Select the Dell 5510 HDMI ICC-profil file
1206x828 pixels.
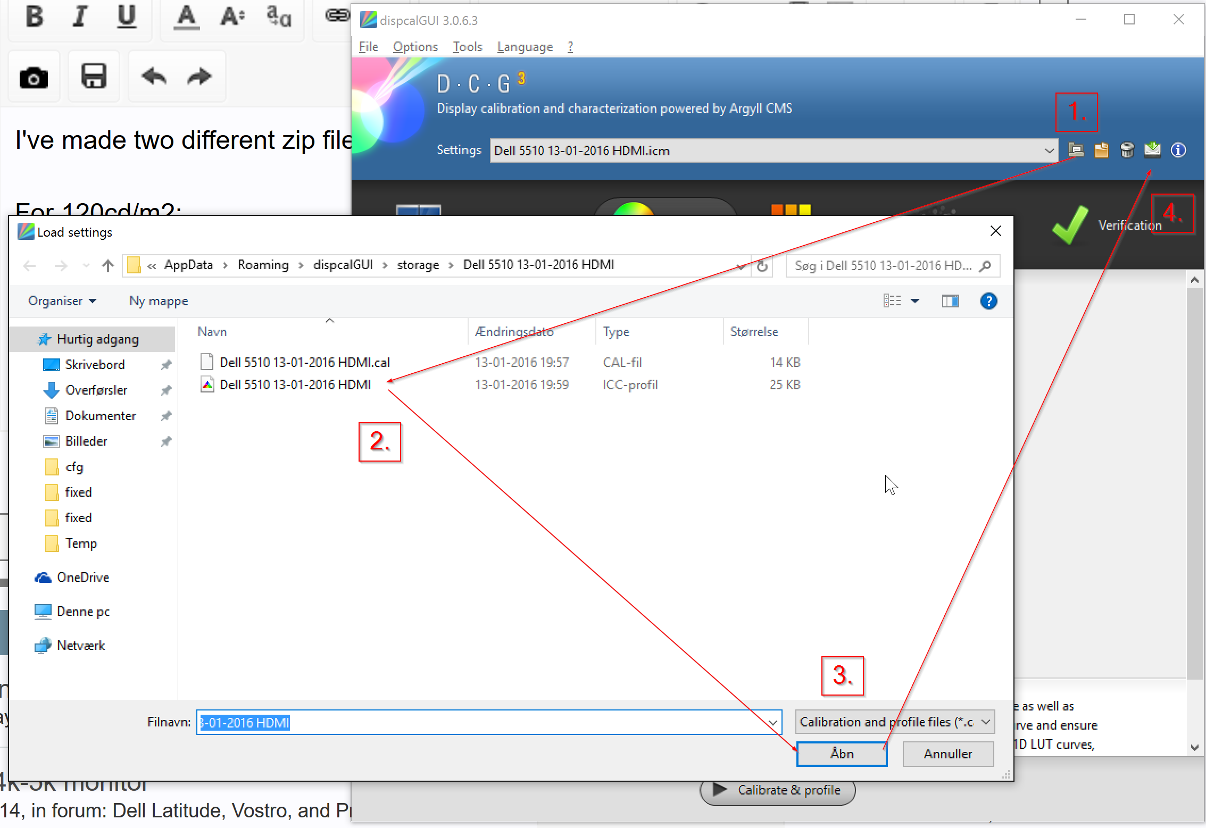[500, 385]
